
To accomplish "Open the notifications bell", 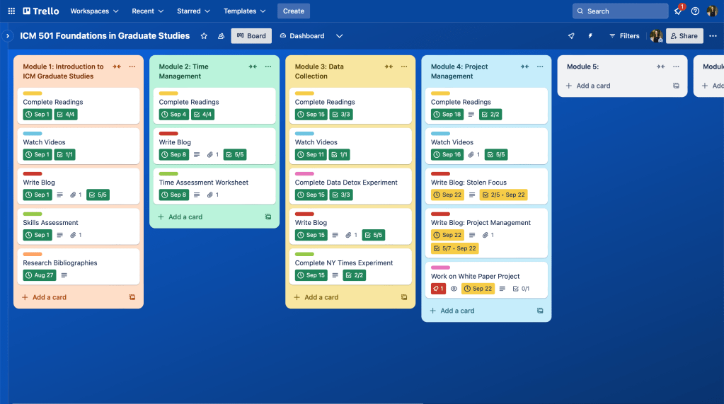I will pyautogui.click(x=678, y=11).
